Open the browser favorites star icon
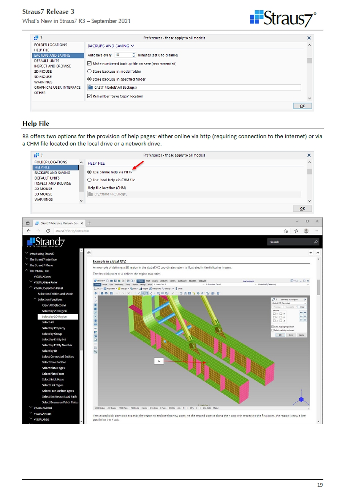The image size is (342, 501). [296, 231]
